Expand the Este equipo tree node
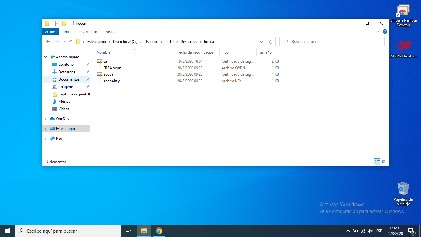Image resolution: width=421 pixels, height=237 pixels. 46,129
